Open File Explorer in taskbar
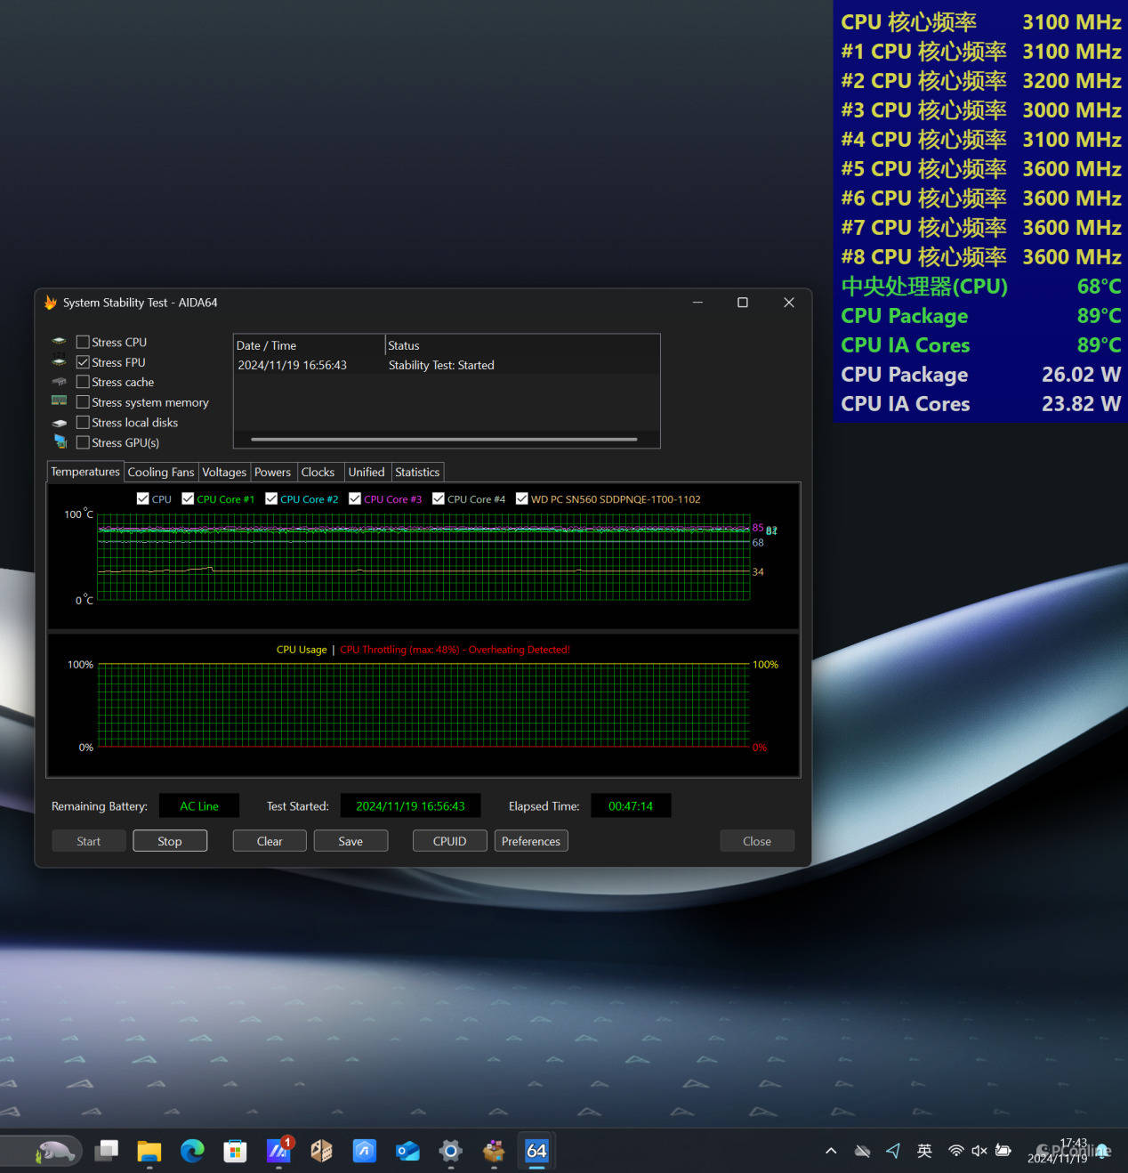The image size is (1128, 1173). point(149,1151)
